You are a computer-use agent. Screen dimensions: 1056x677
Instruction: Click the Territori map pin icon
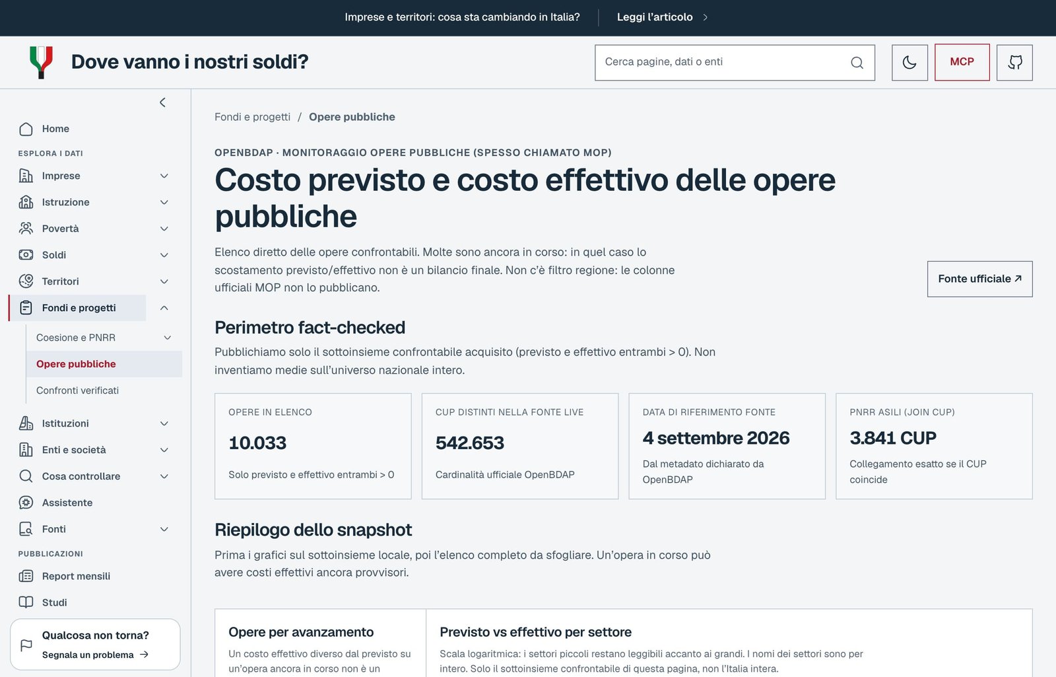point(26,281)
